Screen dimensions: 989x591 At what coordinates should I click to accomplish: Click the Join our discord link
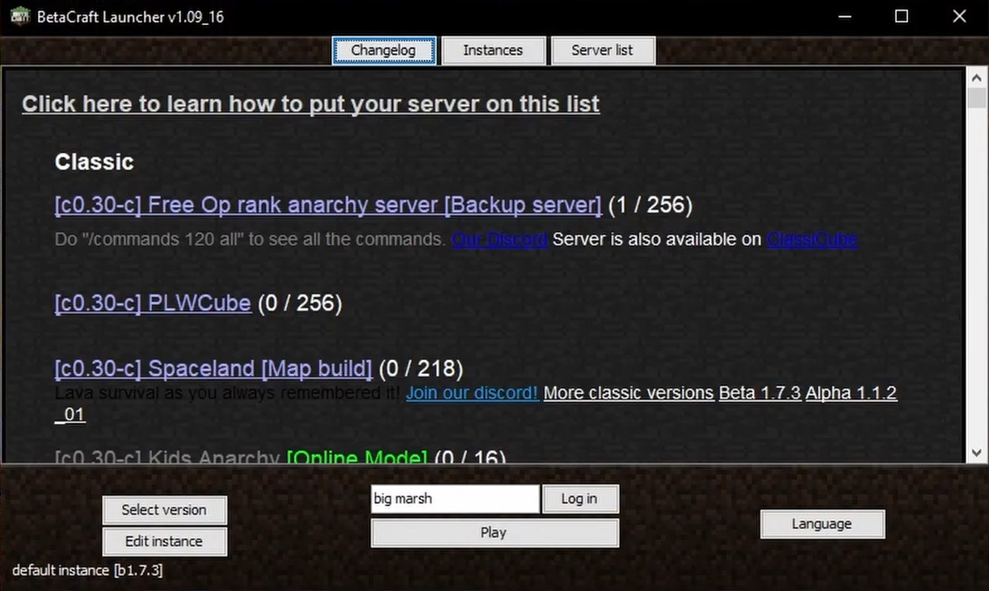[472, 393]
